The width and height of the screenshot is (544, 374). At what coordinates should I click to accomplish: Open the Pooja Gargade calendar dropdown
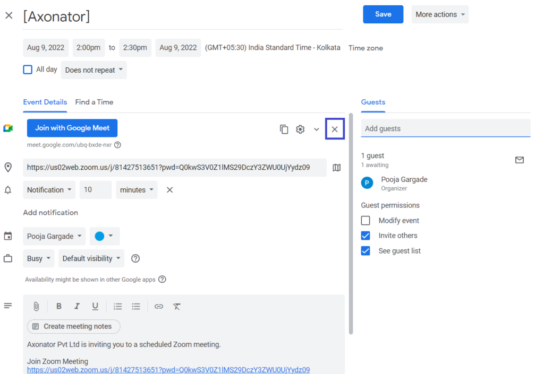tap(54, 236)
